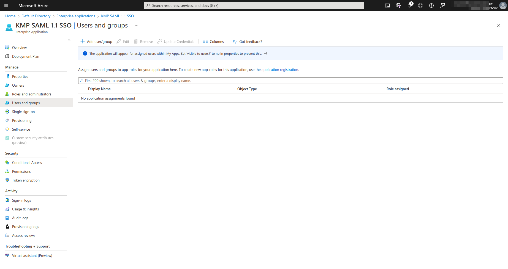The image size is (508, 269).
Task: Click the Update Credentials key icon
Action: 160,41
